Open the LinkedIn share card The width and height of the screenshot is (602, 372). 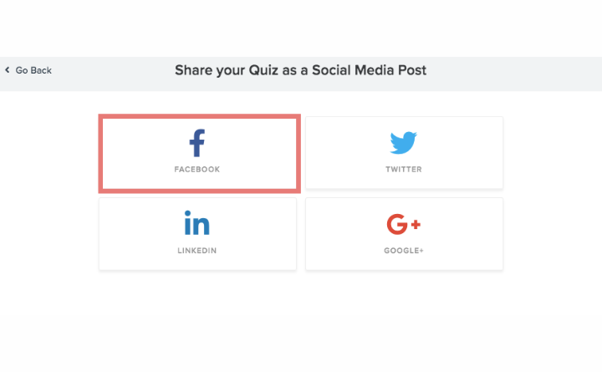(x=197, y=234)
